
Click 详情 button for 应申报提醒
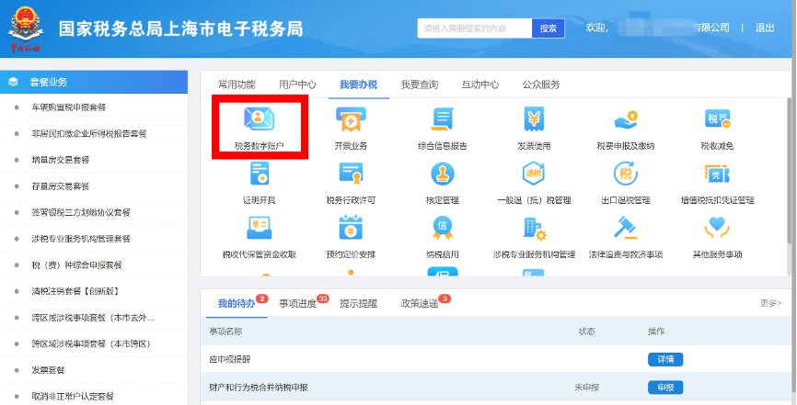click(664, 359)
